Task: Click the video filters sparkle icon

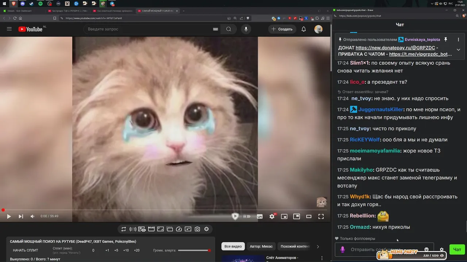Action: pyautogui.click(x=188, y=229)
